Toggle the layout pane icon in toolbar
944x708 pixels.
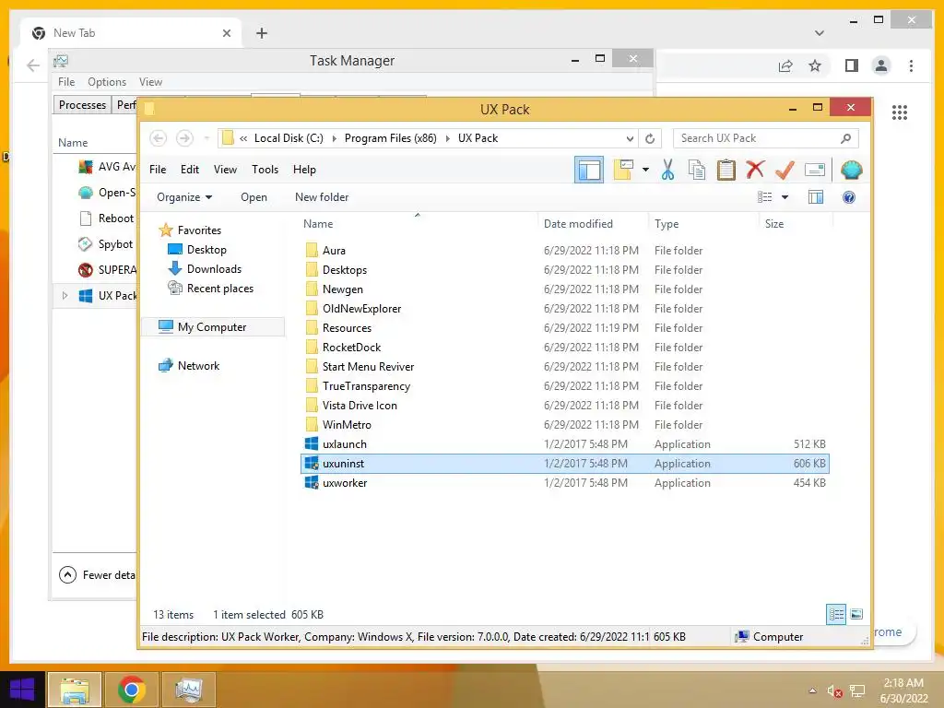point(589,170)
